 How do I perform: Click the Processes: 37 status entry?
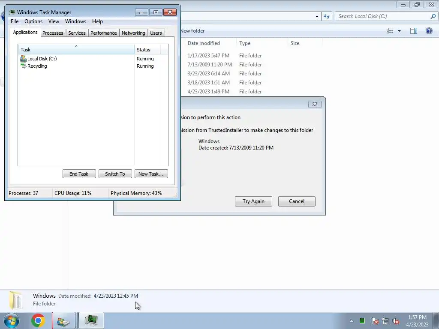click(23, 193)
